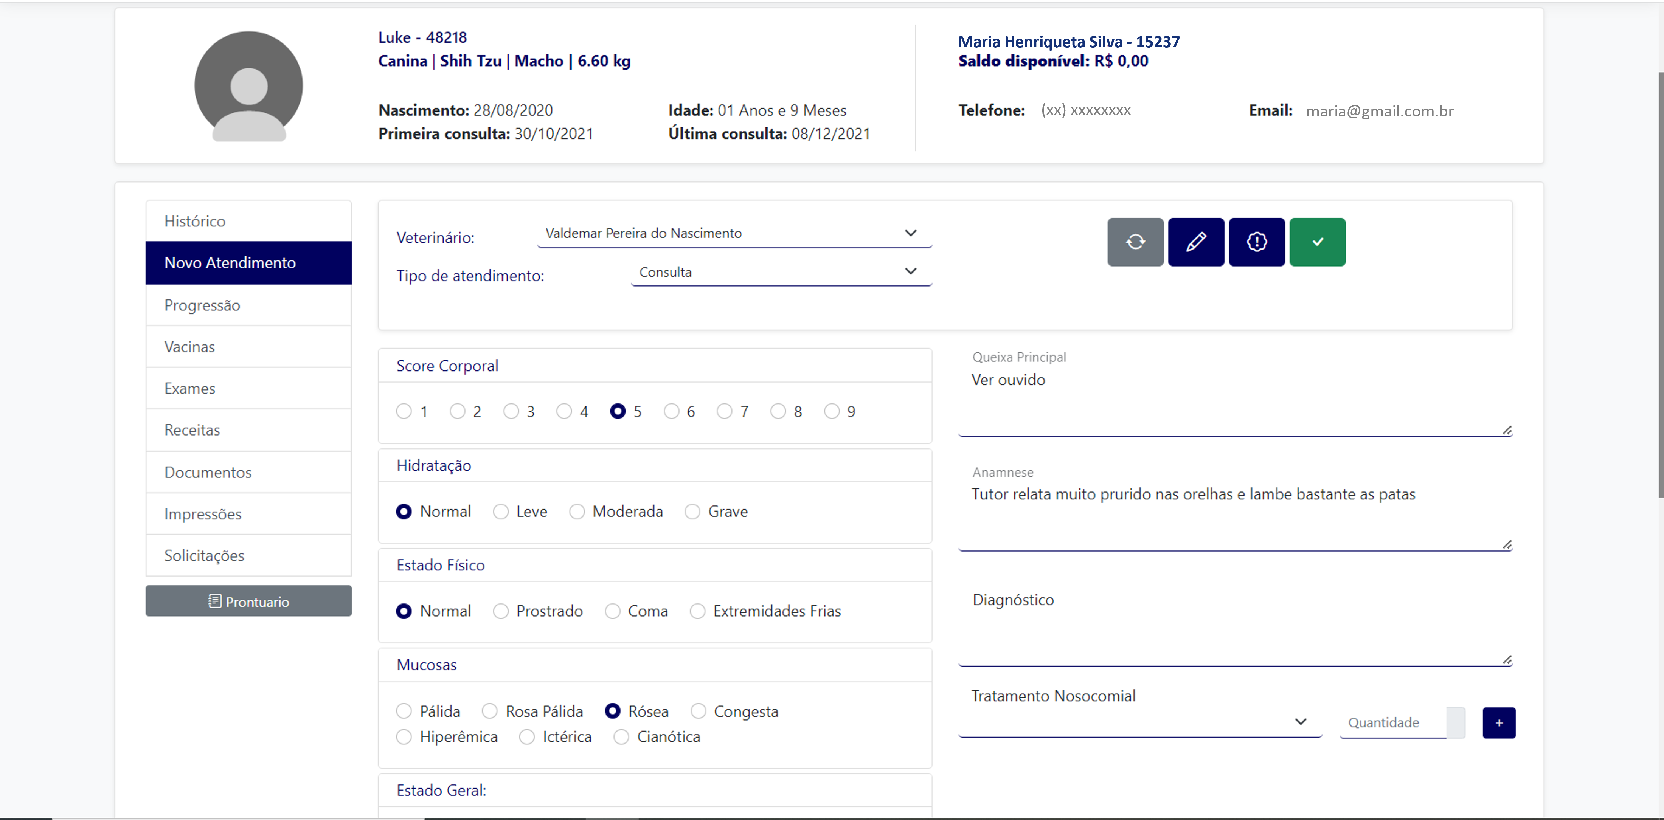Select Score Corporal option 1

tap(404, 411)
